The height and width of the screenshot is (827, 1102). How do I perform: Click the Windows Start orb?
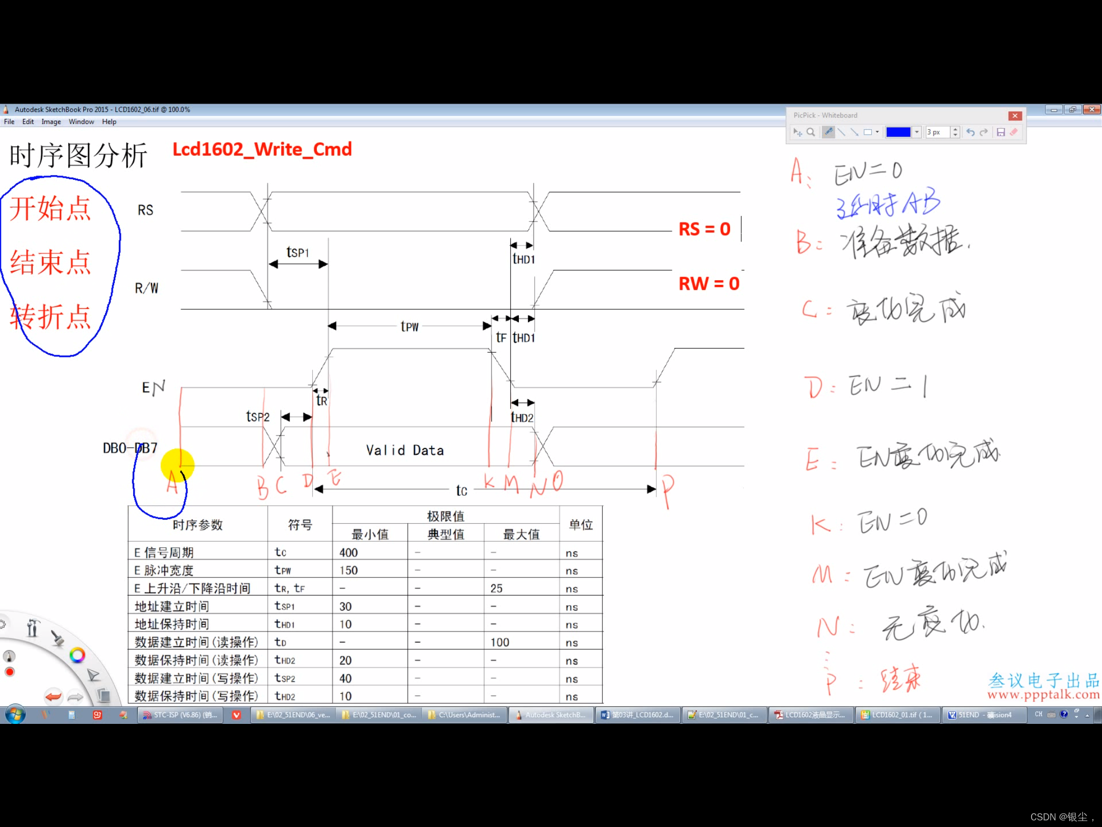[x=15, y=715]
